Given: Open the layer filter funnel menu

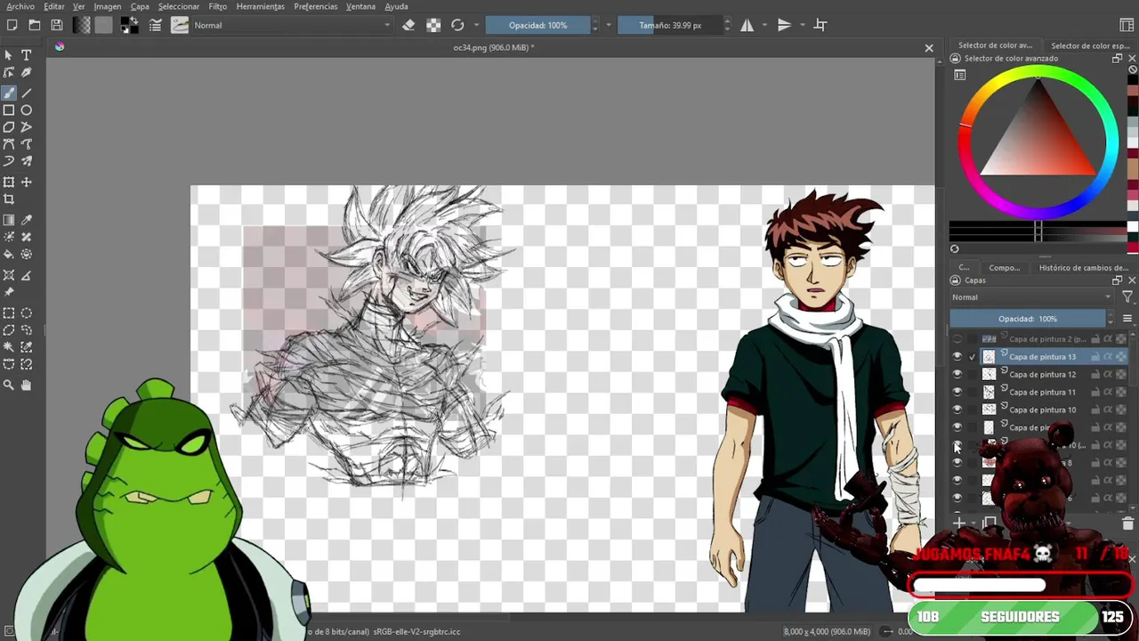Looking at the screenshot, I should tap(1127, 297).
